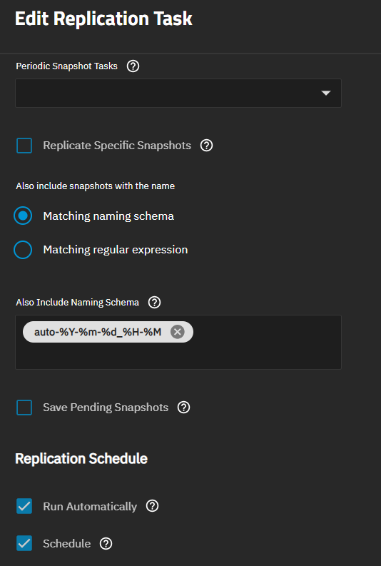The width and height of the screenshot is (381, 566).
Task: Open Save Pending Snapshots help tooltip
Action: pyautogui.click(x=183, y=408)
